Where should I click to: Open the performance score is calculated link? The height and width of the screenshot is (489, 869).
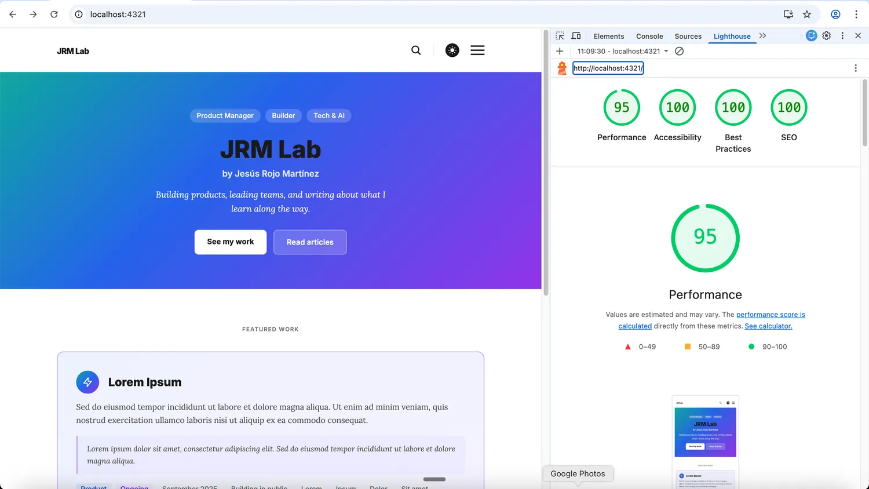coord(771,314)
